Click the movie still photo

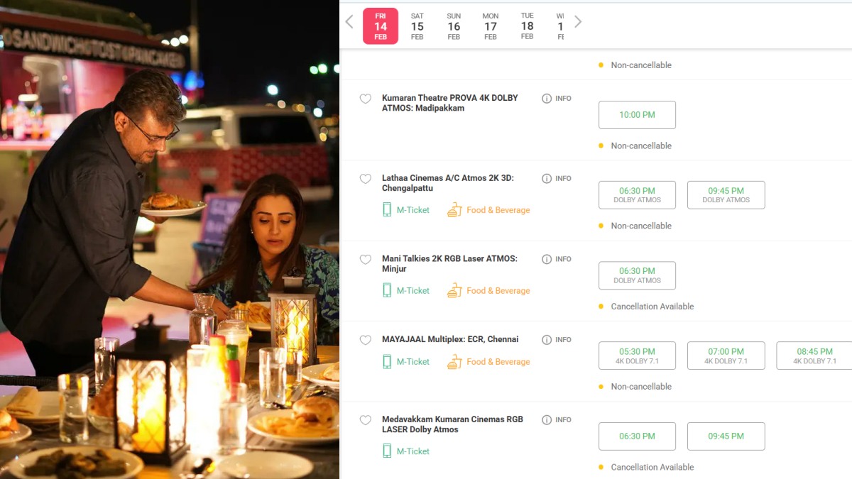coord(170,239)
